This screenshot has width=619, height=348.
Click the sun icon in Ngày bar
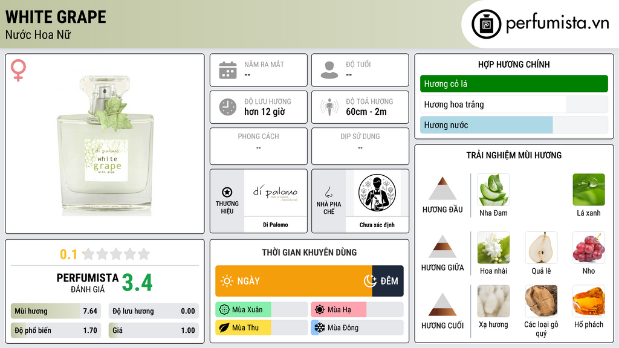[x=227, y=281]
